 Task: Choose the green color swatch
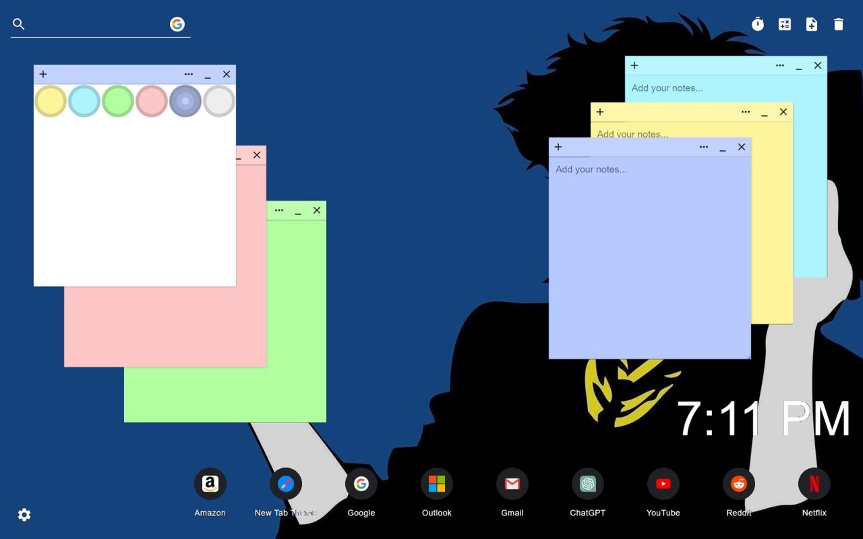(x=118, y=101)
